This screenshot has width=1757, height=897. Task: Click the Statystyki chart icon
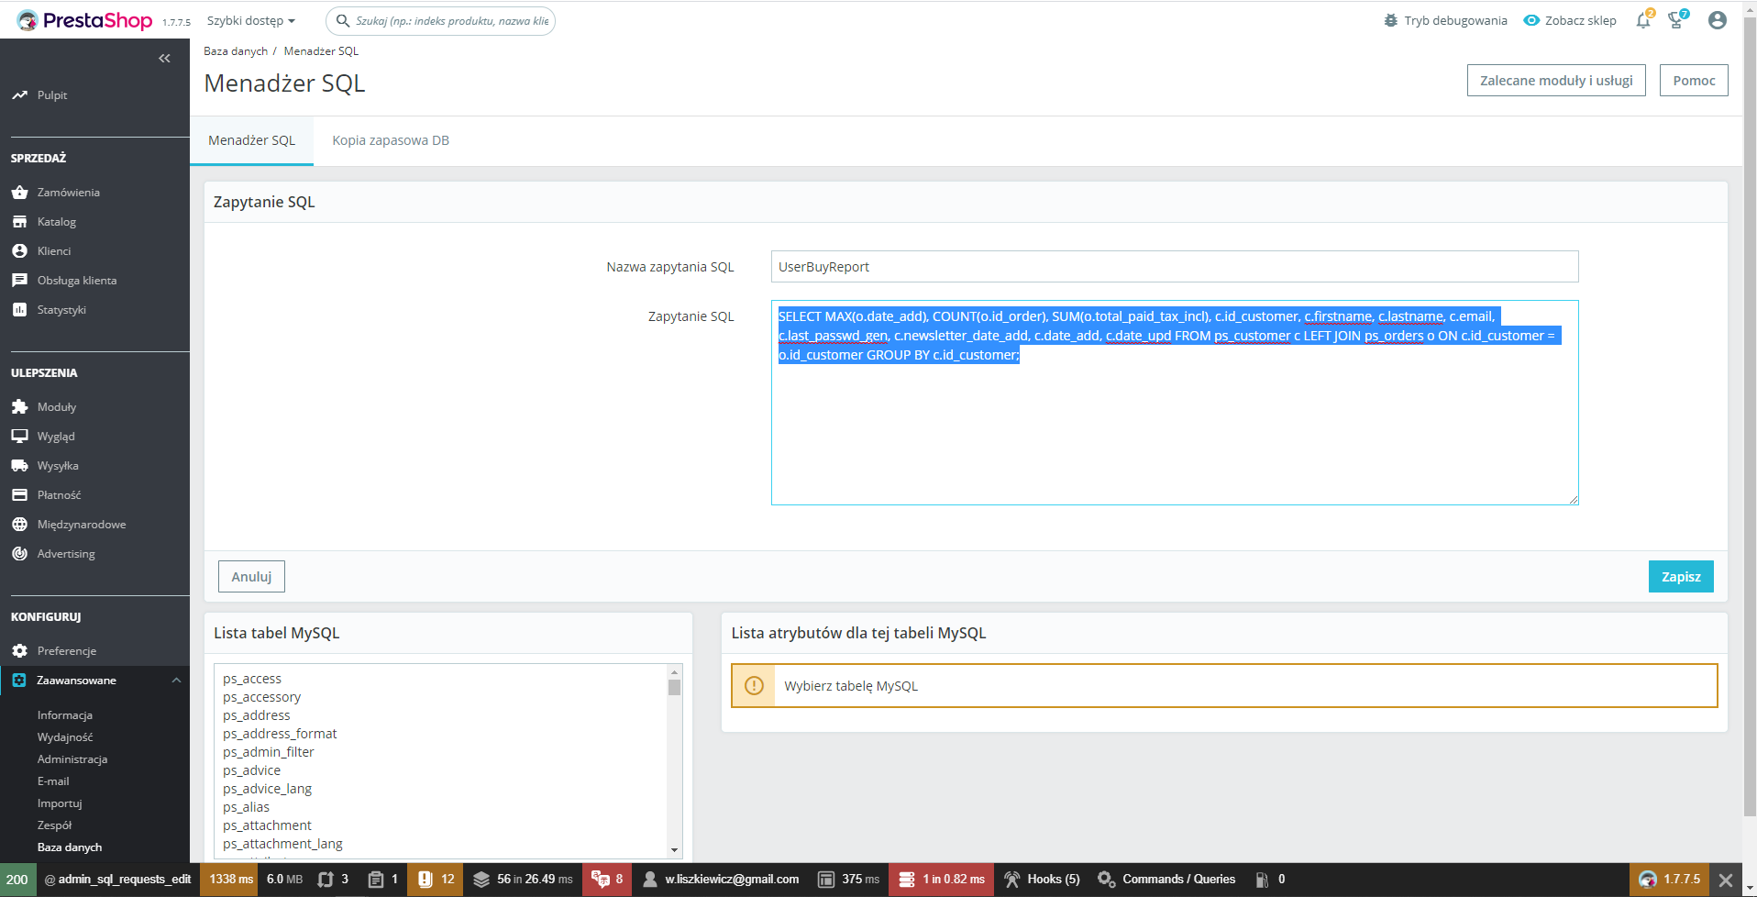[x=19, y=310]
